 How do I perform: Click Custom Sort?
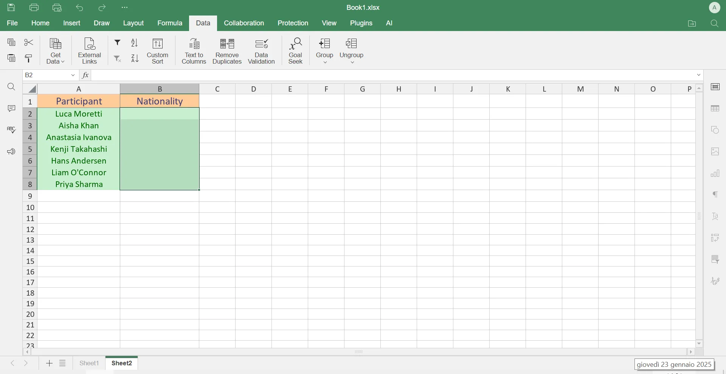tap(157, 50)
